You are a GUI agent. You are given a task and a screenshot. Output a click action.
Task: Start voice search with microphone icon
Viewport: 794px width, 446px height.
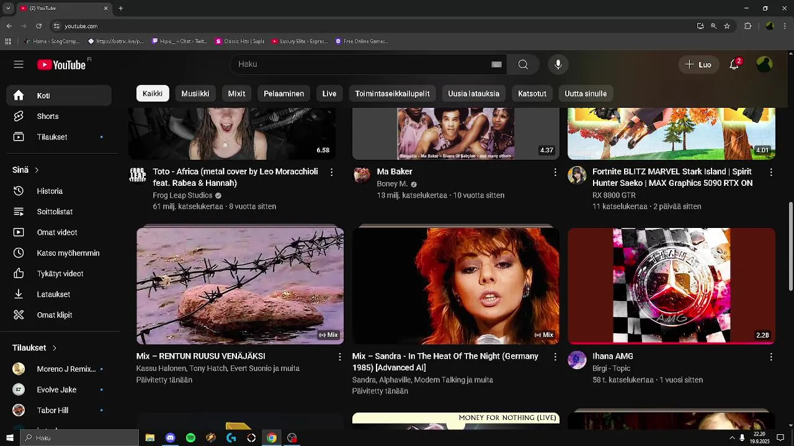pos(558,64)
